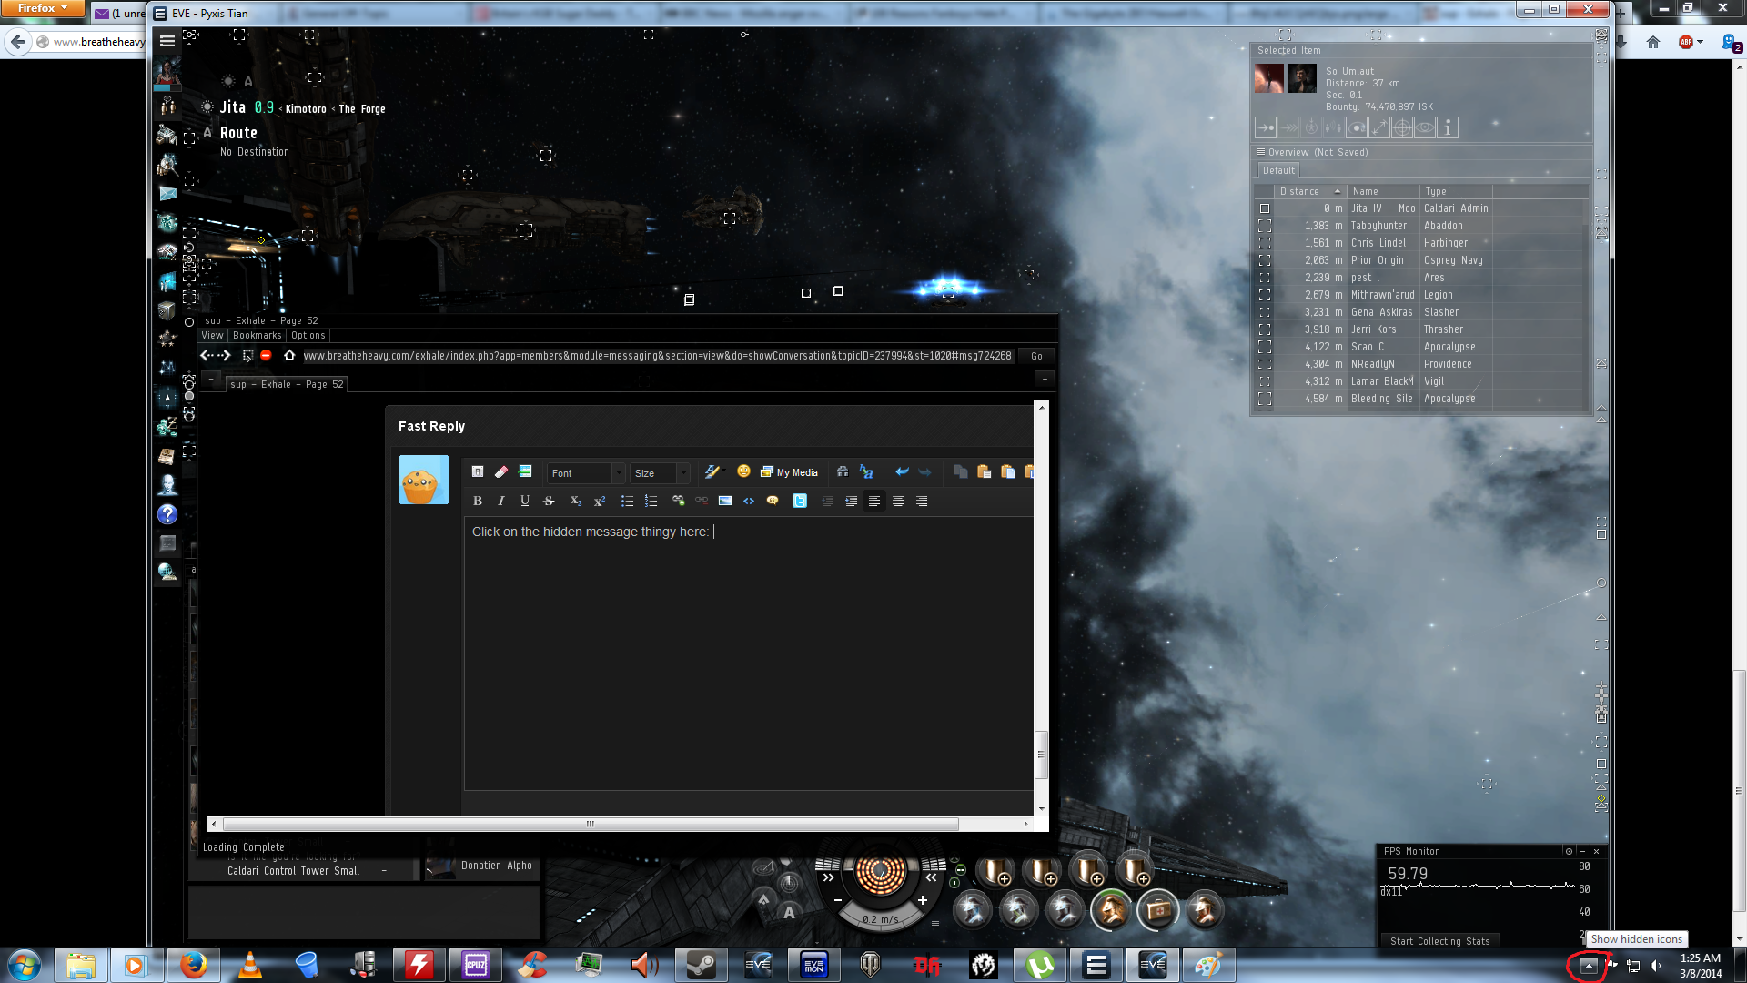
Task: Click the in-game browser home icon
Action: pos(289,356)
